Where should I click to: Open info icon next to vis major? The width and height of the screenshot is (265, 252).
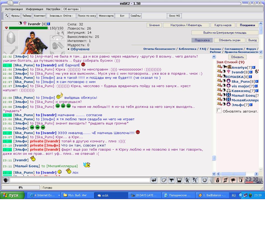tap(256, 86)
